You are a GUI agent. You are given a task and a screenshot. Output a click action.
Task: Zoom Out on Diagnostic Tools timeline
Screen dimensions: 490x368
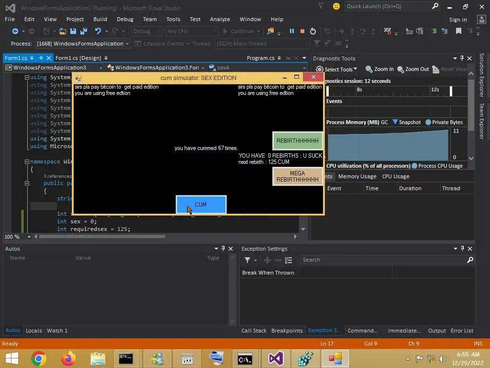413,69
